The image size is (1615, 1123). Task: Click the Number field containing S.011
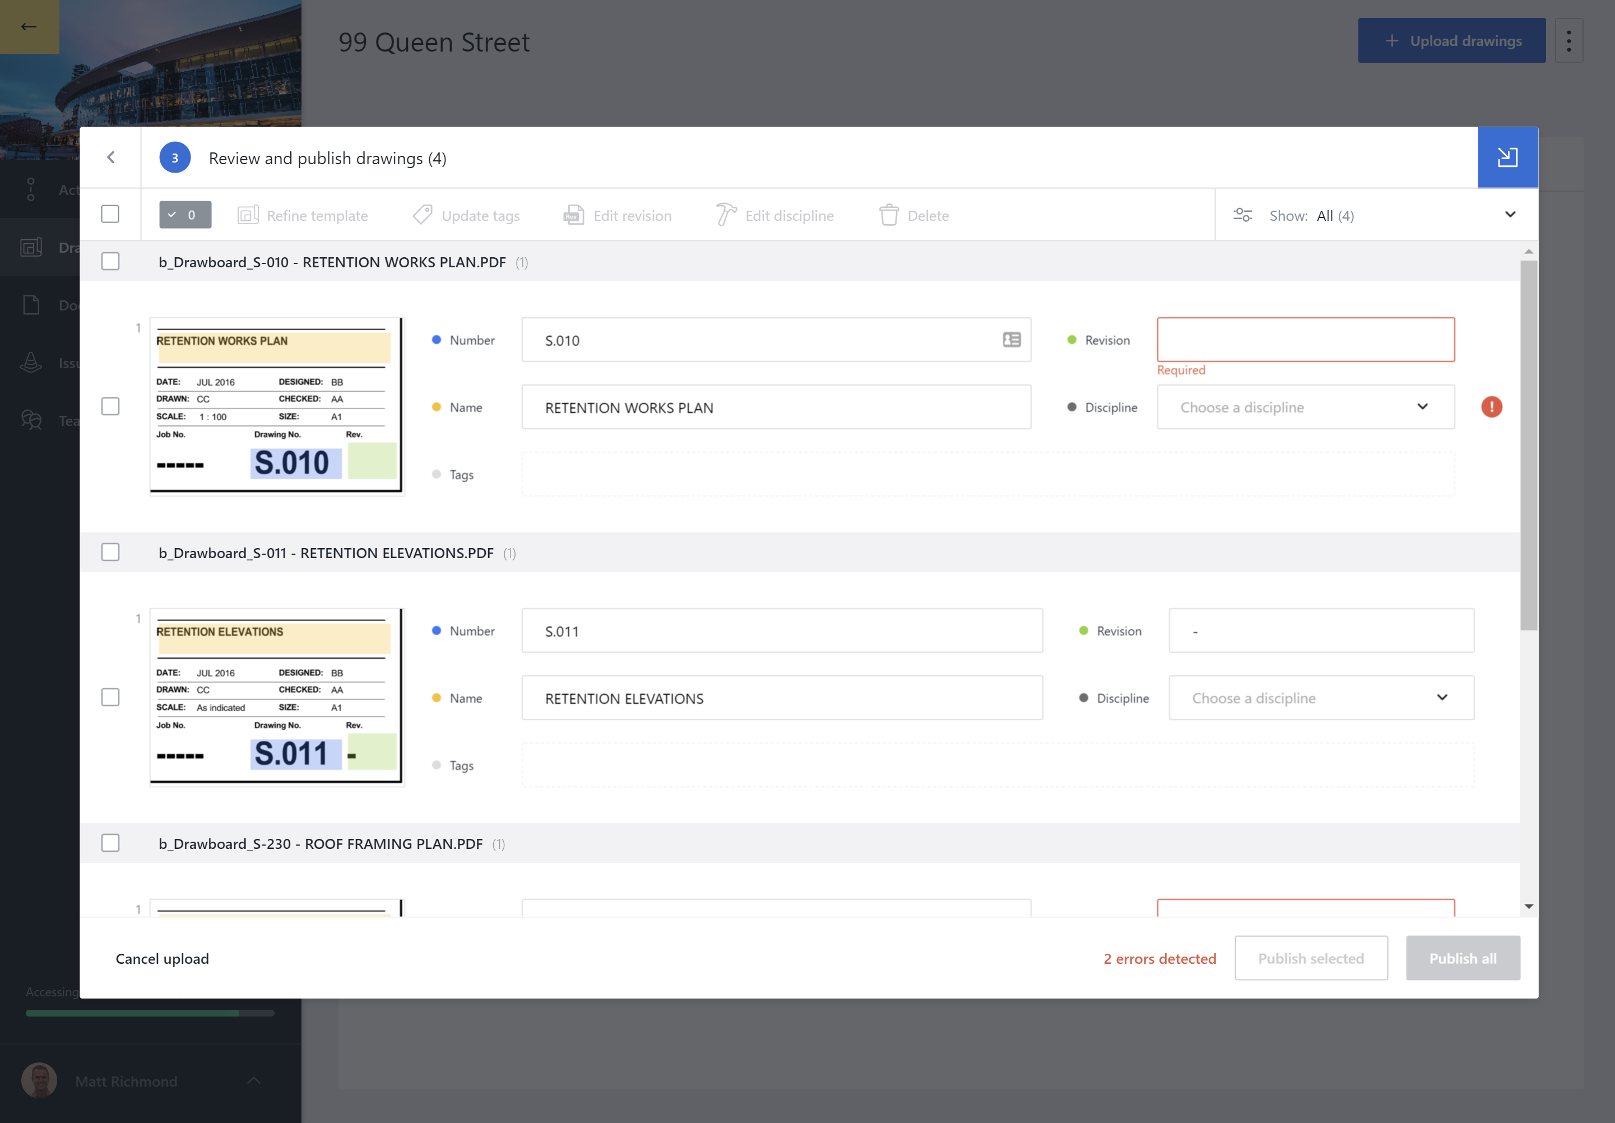click(782, 631)
